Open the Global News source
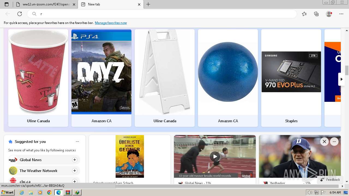The image size is (349, 196). point(31,160)
